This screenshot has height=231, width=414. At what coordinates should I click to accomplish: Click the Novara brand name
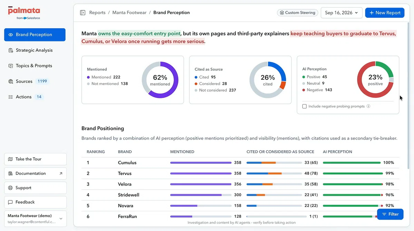pyautogui.click(x=125, y=206)
